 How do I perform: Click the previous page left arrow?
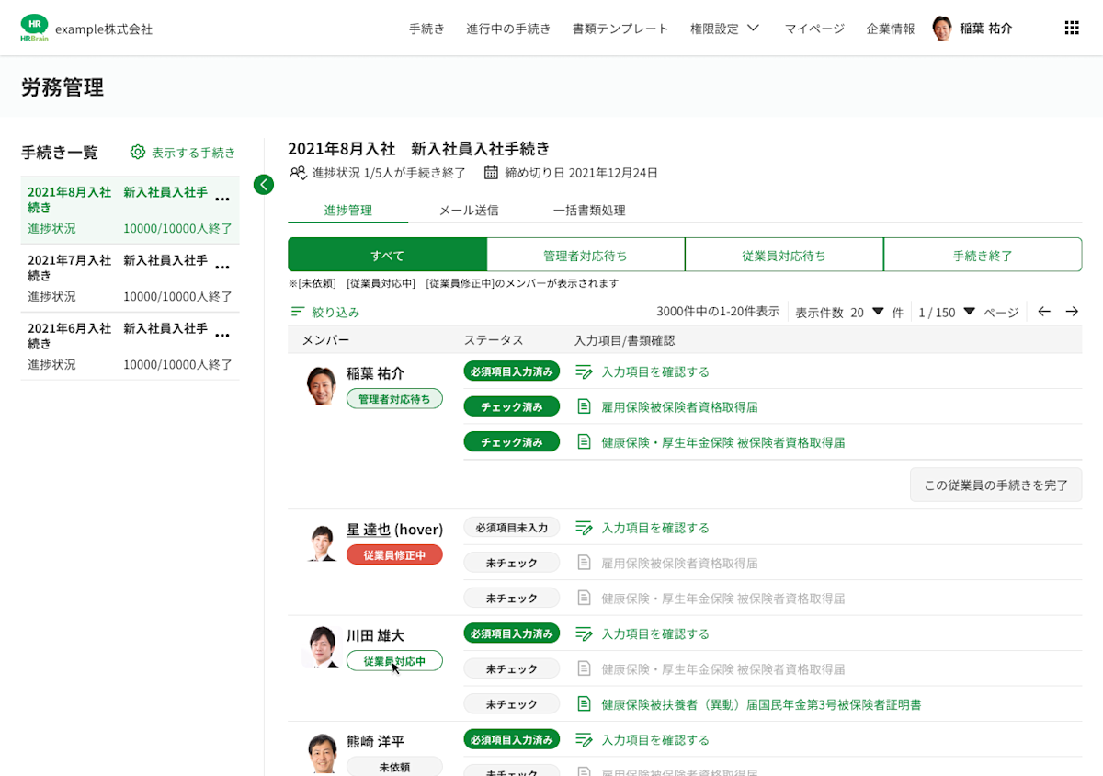1043,312
